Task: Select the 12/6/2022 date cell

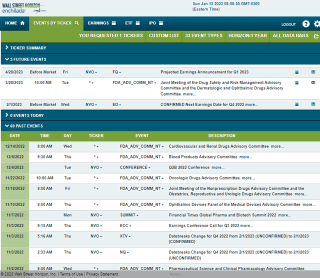Action: (15, 167)
